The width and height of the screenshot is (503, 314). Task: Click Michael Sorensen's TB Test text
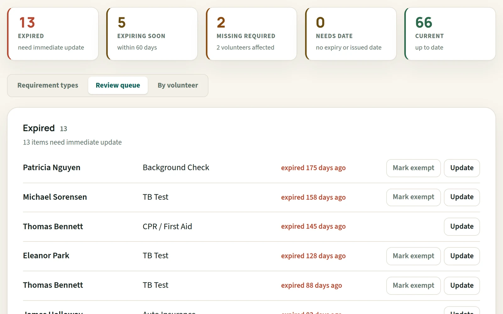pyautogui.click(x=156, y=197)
